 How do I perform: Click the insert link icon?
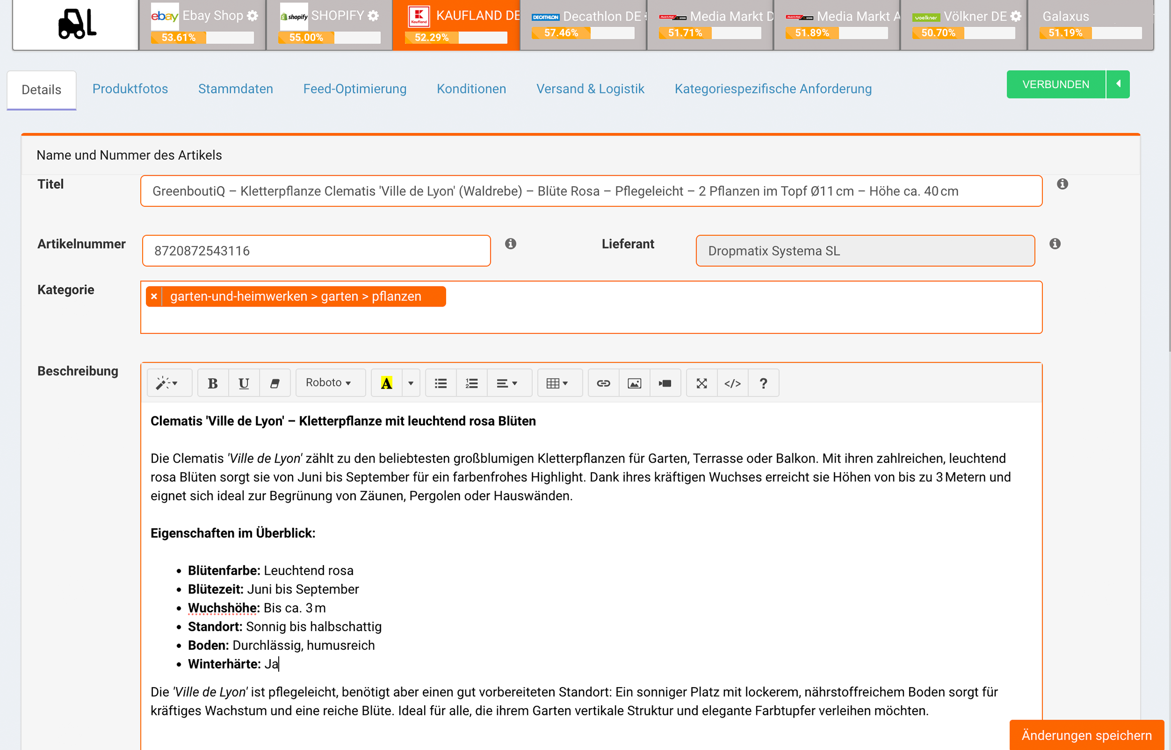603,383
